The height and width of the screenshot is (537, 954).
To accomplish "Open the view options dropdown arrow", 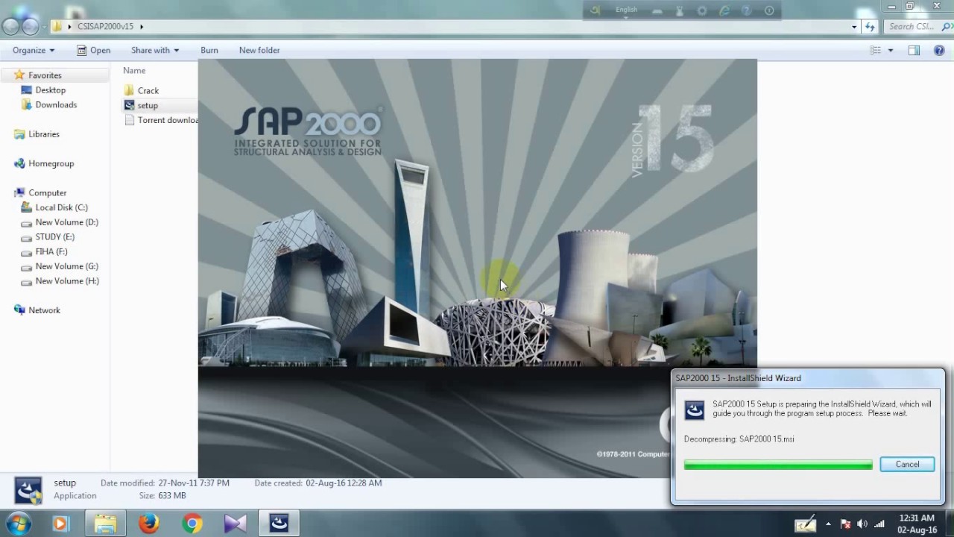I will click(890, 50).
